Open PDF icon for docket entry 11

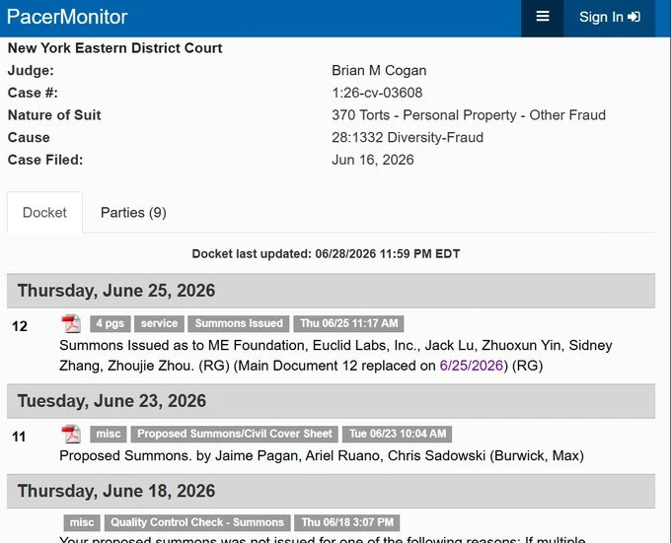(x=71, y=434)
